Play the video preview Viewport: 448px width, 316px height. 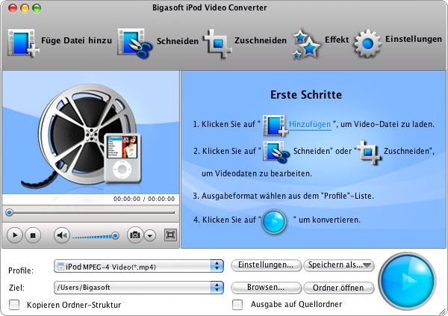[x=15, y=235]
